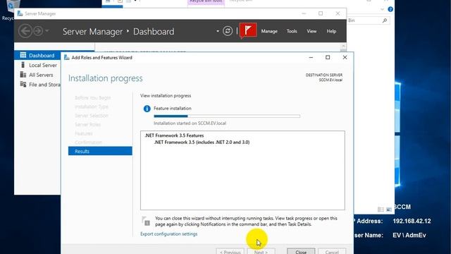
Task: Open the Manage menu
Action: tap(269, 31)
